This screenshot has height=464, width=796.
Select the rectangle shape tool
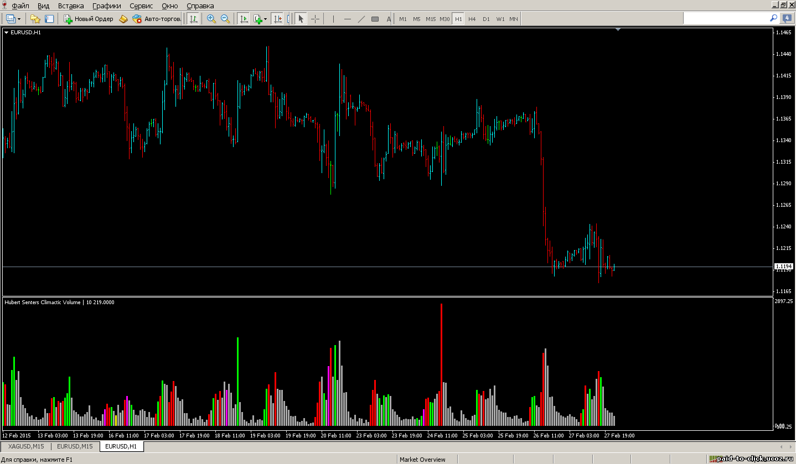tap(375, 19)
